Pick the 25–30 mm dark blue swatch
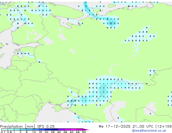 [x=55, y=129]
